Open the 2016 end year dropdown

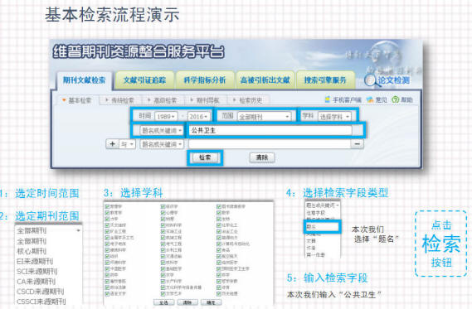(x=198, y=116)
